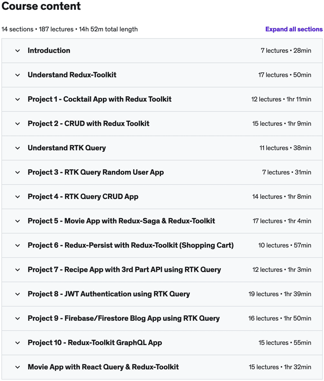
Task: Toggle chevron next to Understand RTK Query
Action: tap(18, 148)
